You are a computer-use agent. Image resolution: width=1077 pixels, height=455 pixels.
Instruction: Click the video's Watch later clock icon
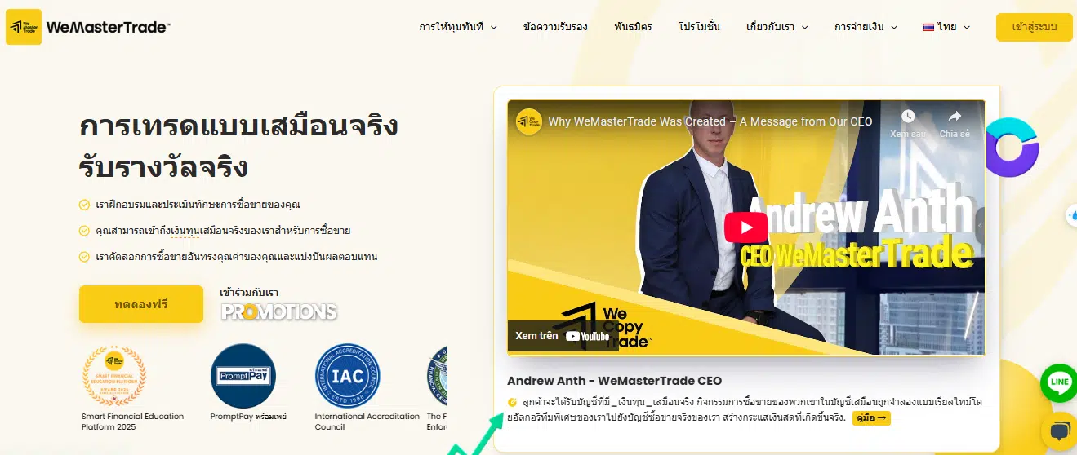[908, 117]
